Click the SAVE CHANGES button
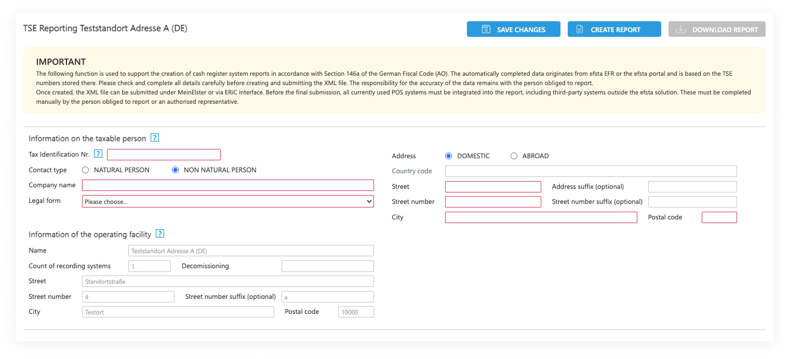Screen dimensions: 789x359 click(x=513, y=29)
